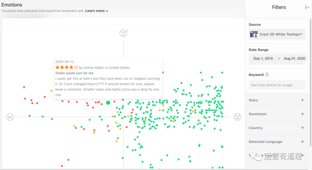The image size is (312, 170).
Task: Click the Amazon product thumbnail in Source
Action: tap(254, 34)
